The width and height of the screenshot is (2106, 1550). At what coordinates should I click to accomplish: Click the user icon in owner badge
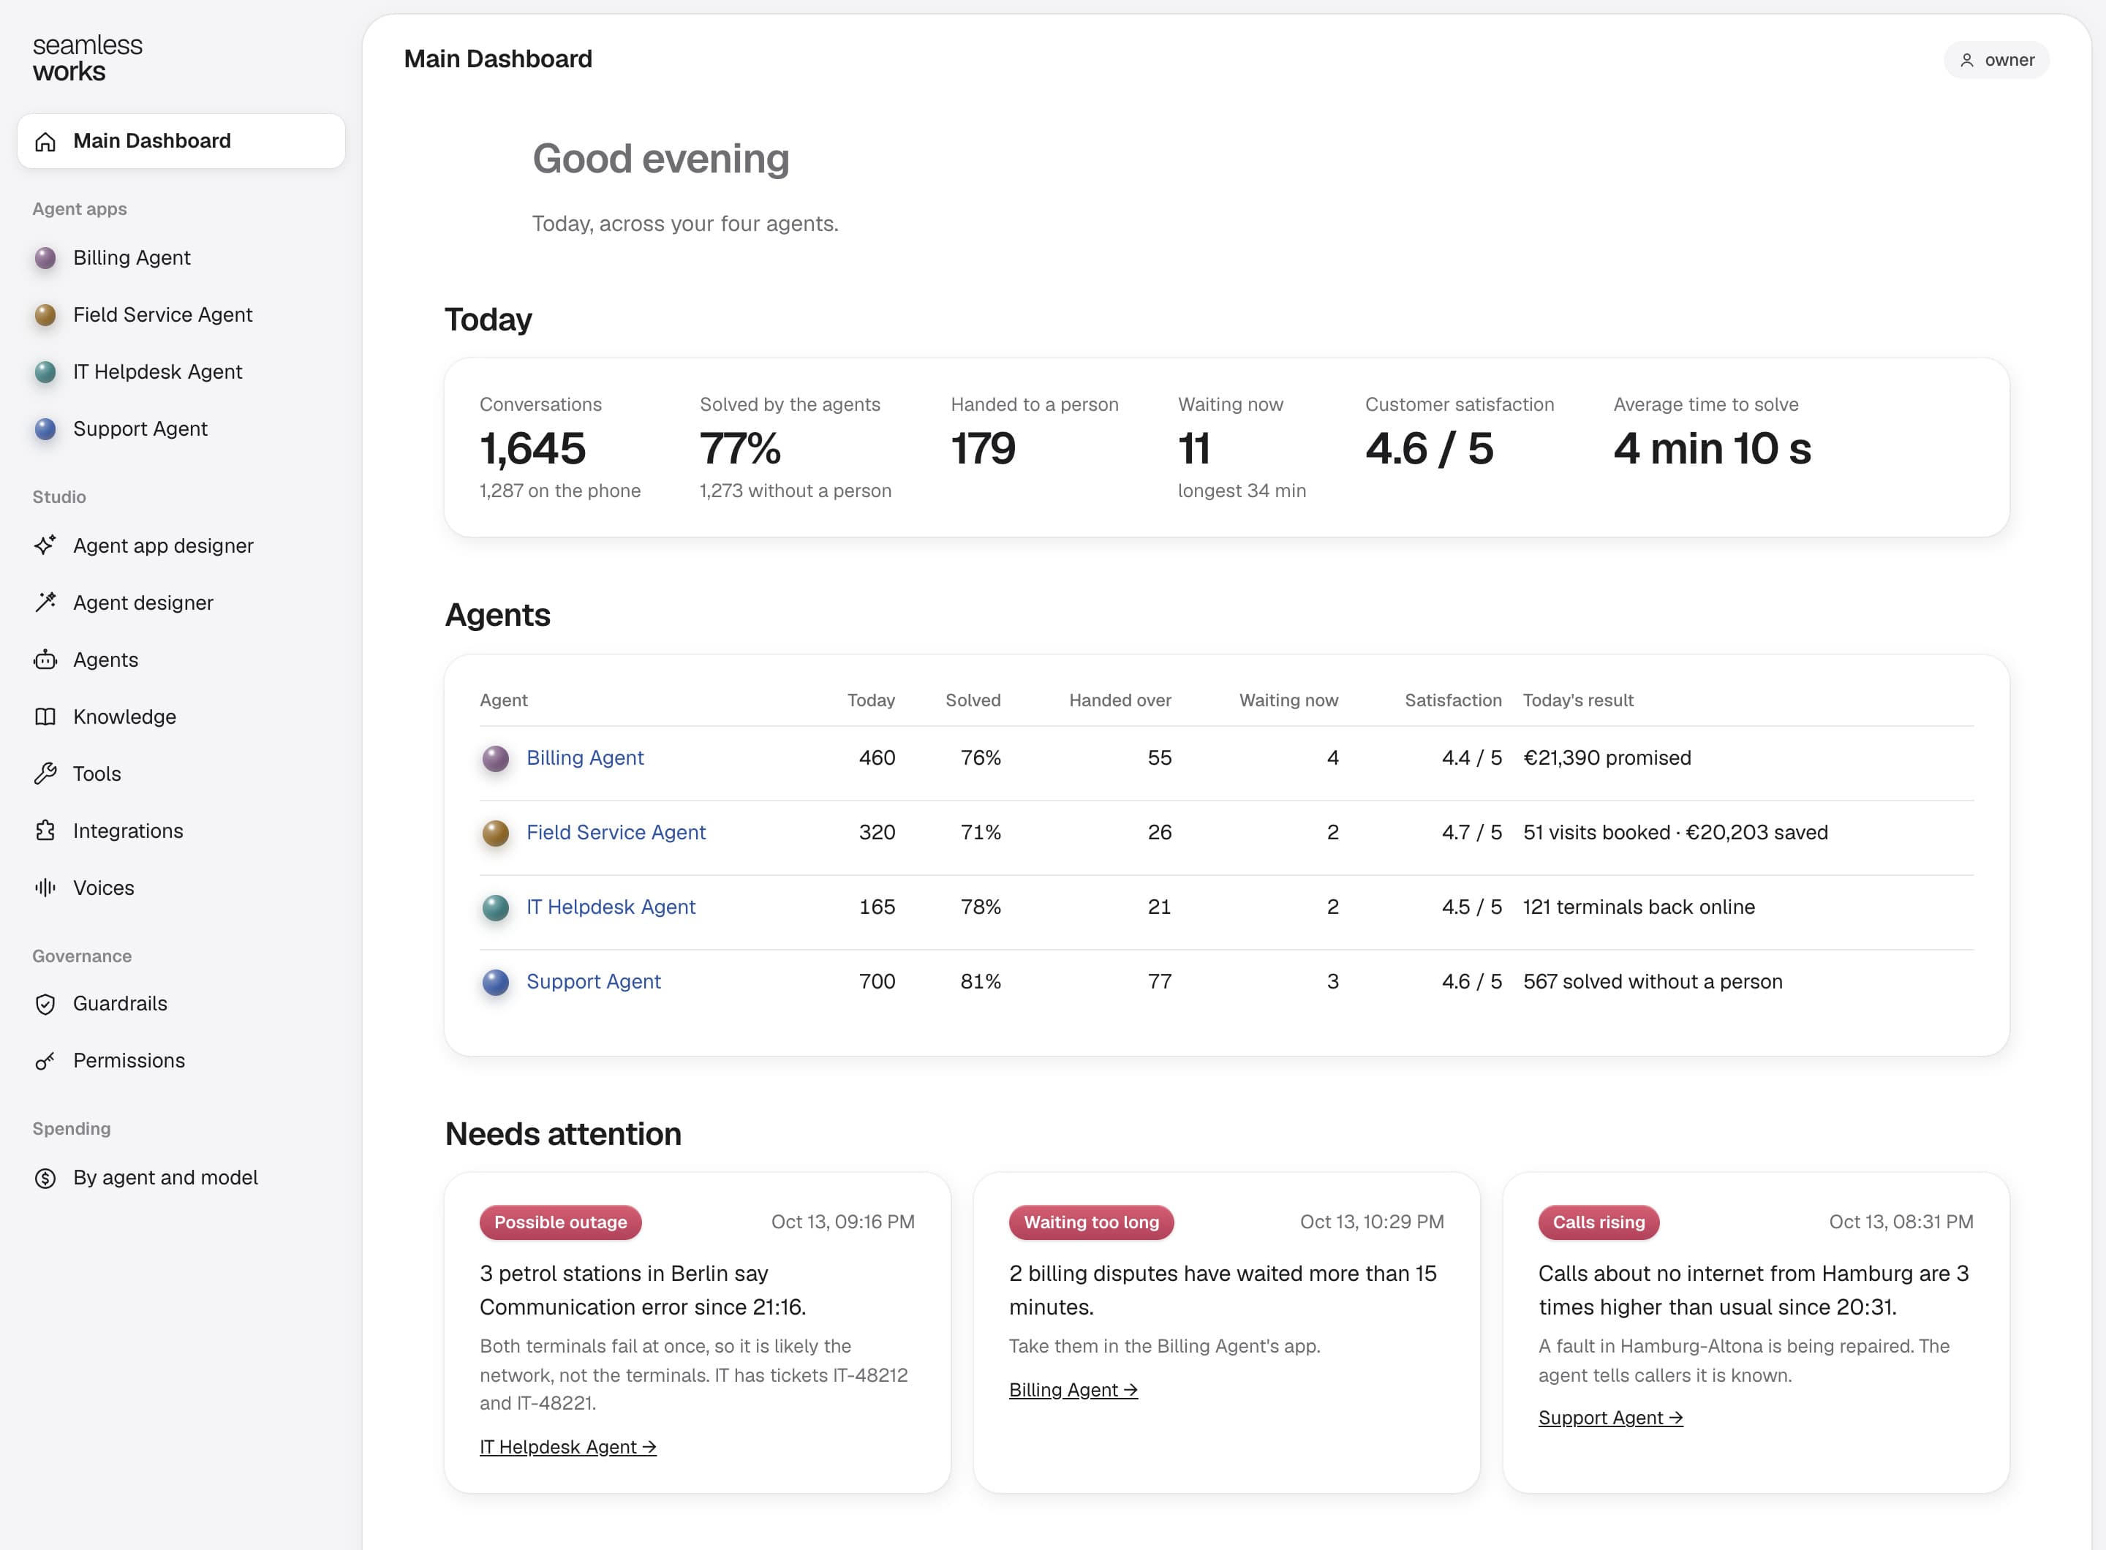pos(1967,60)
